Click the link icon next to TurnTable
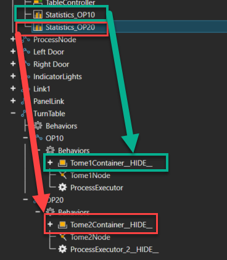Viewport: 227px width, 260px height. pos(24,114)
